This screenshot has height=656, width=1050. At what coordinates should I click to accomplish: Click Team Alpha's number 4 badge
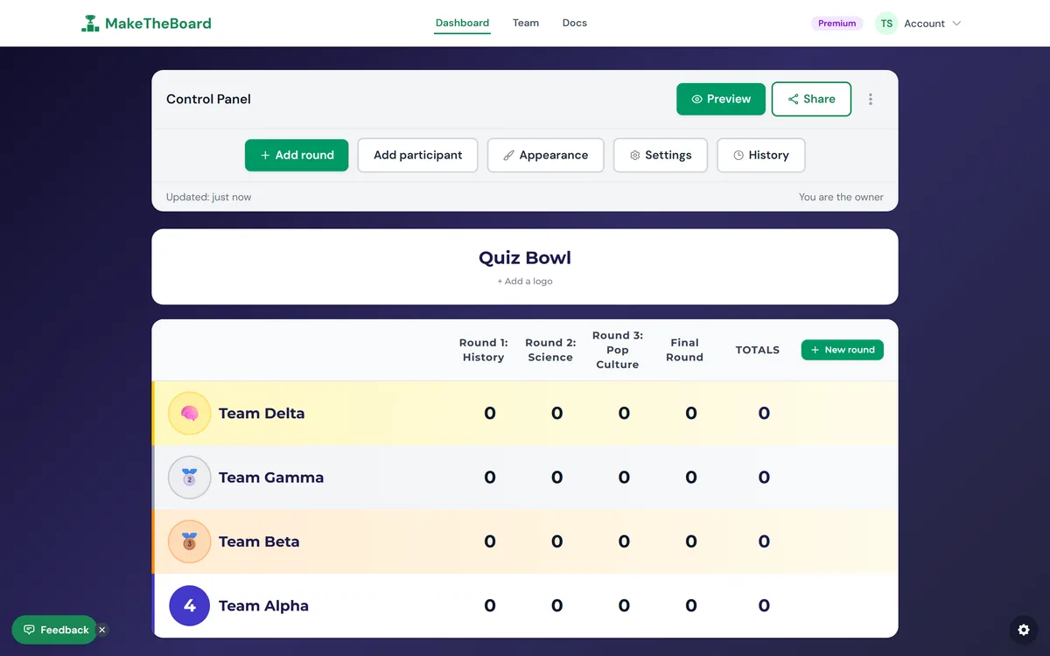[x=190, y=605]
